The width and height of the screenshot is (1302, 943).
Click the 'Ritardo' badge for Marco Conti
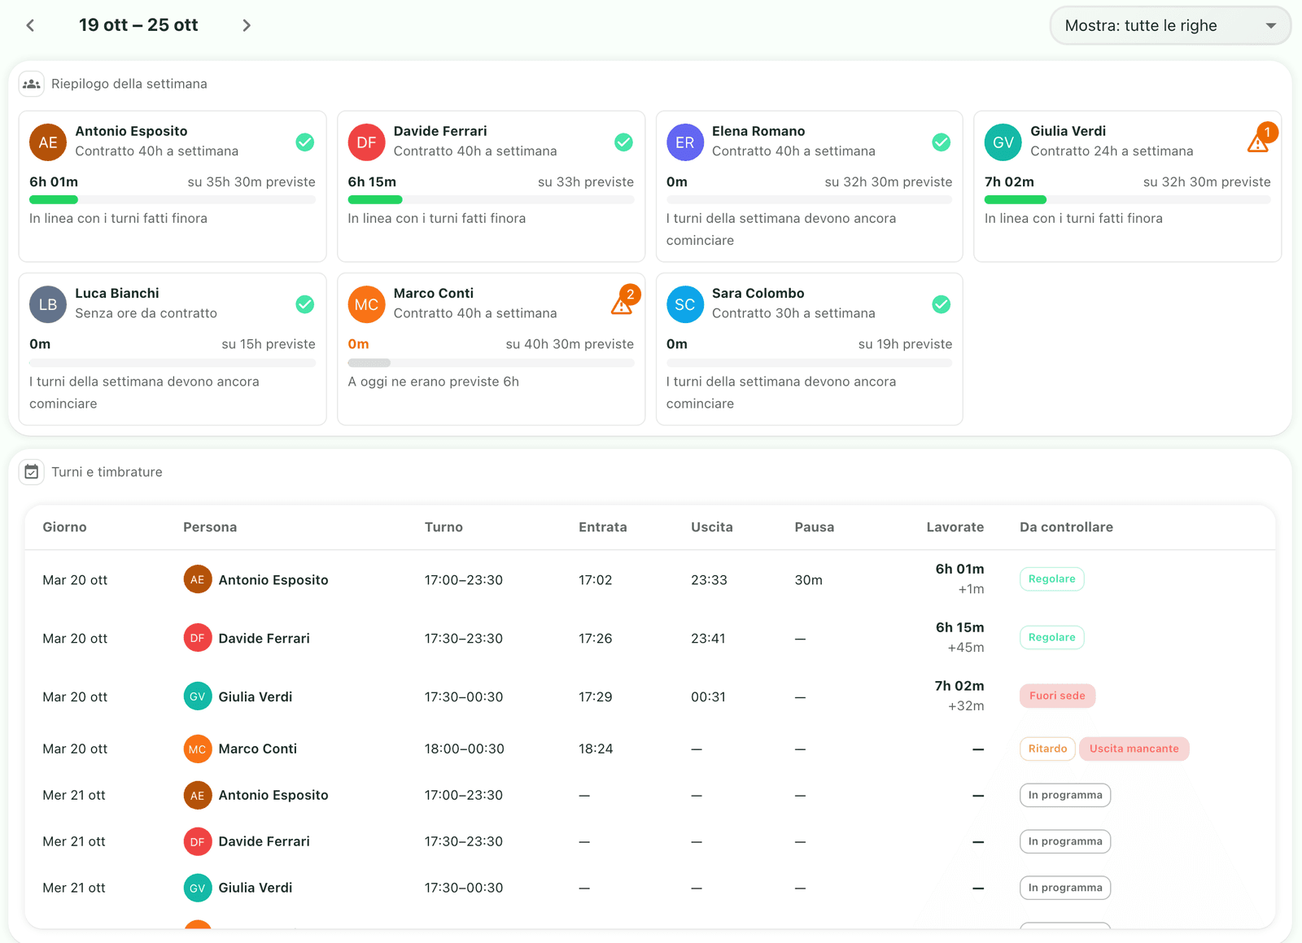(1047, 749)
